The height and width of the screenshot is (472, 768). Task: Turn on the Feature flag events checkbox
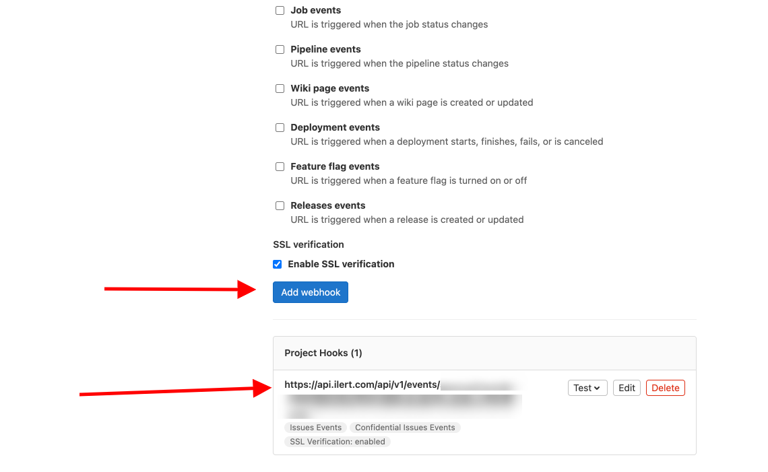coord(280,167)
